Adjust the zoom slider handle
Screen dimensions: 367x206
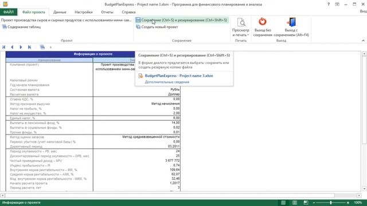[331, 203]
